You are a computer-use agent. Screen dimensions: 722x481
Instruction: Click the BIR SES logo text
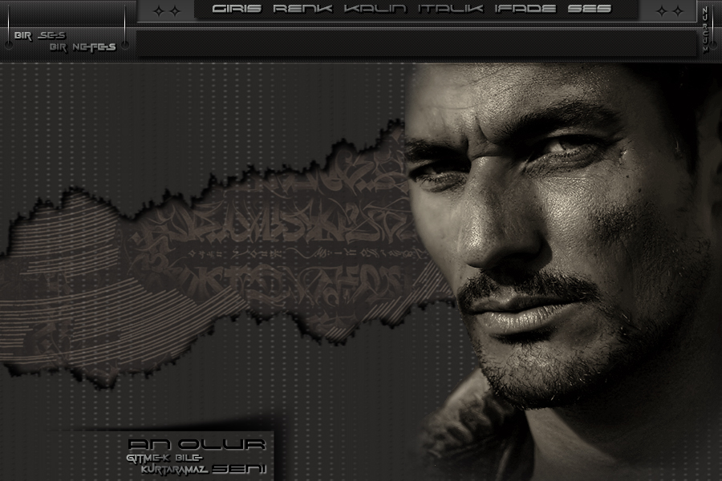tap(39, 36)
